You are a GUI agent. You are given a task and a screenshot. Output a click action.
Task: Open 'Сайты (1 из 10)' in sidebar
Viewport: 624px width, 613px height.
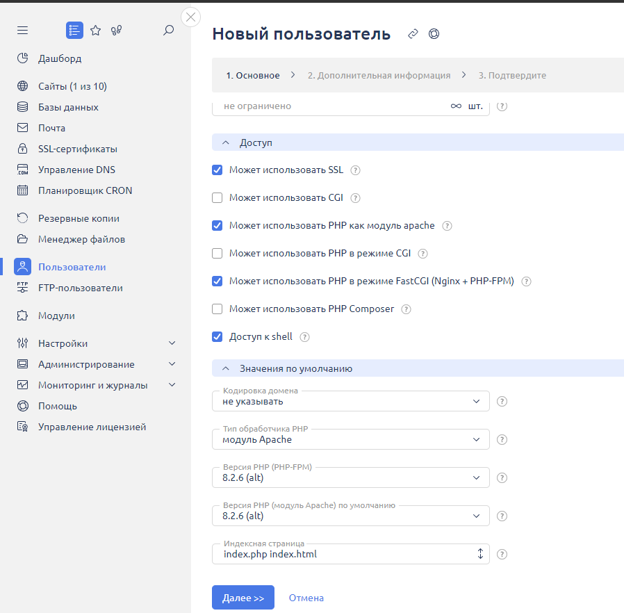click(72, 86)
